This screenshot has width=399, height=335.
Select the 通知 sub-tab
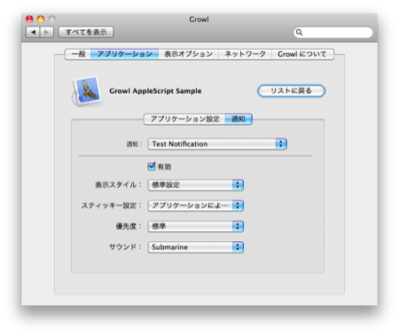239,119
